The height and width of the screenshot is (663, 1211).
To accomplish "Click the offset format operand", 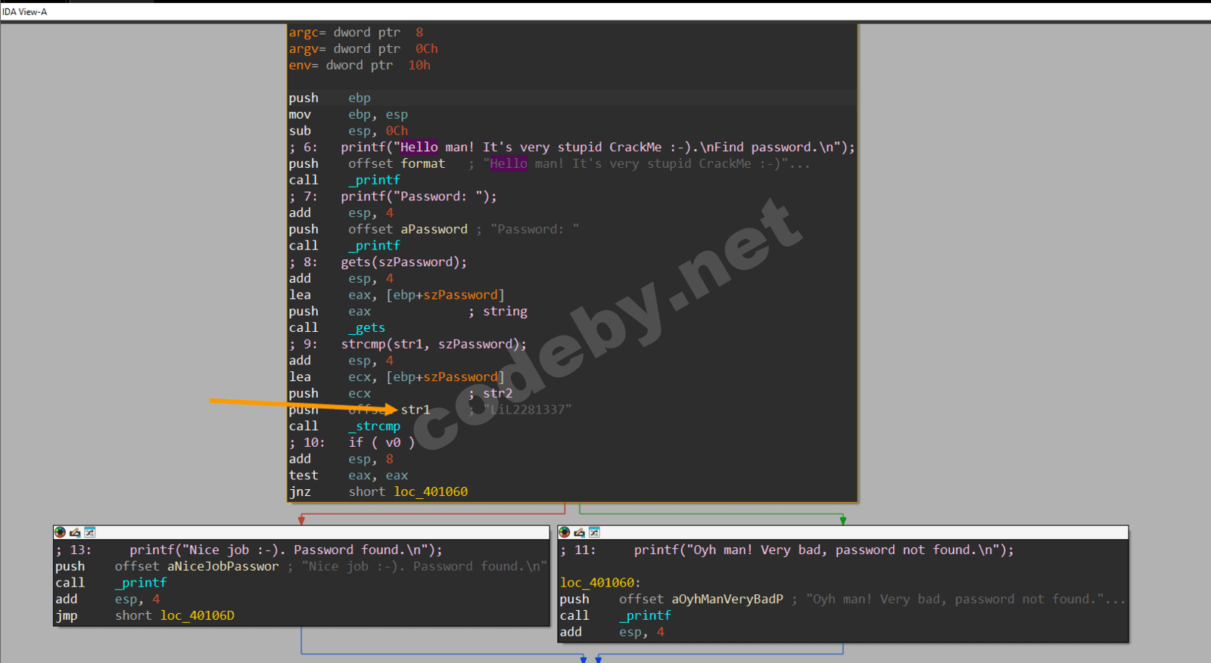I will tap(397, 164).
